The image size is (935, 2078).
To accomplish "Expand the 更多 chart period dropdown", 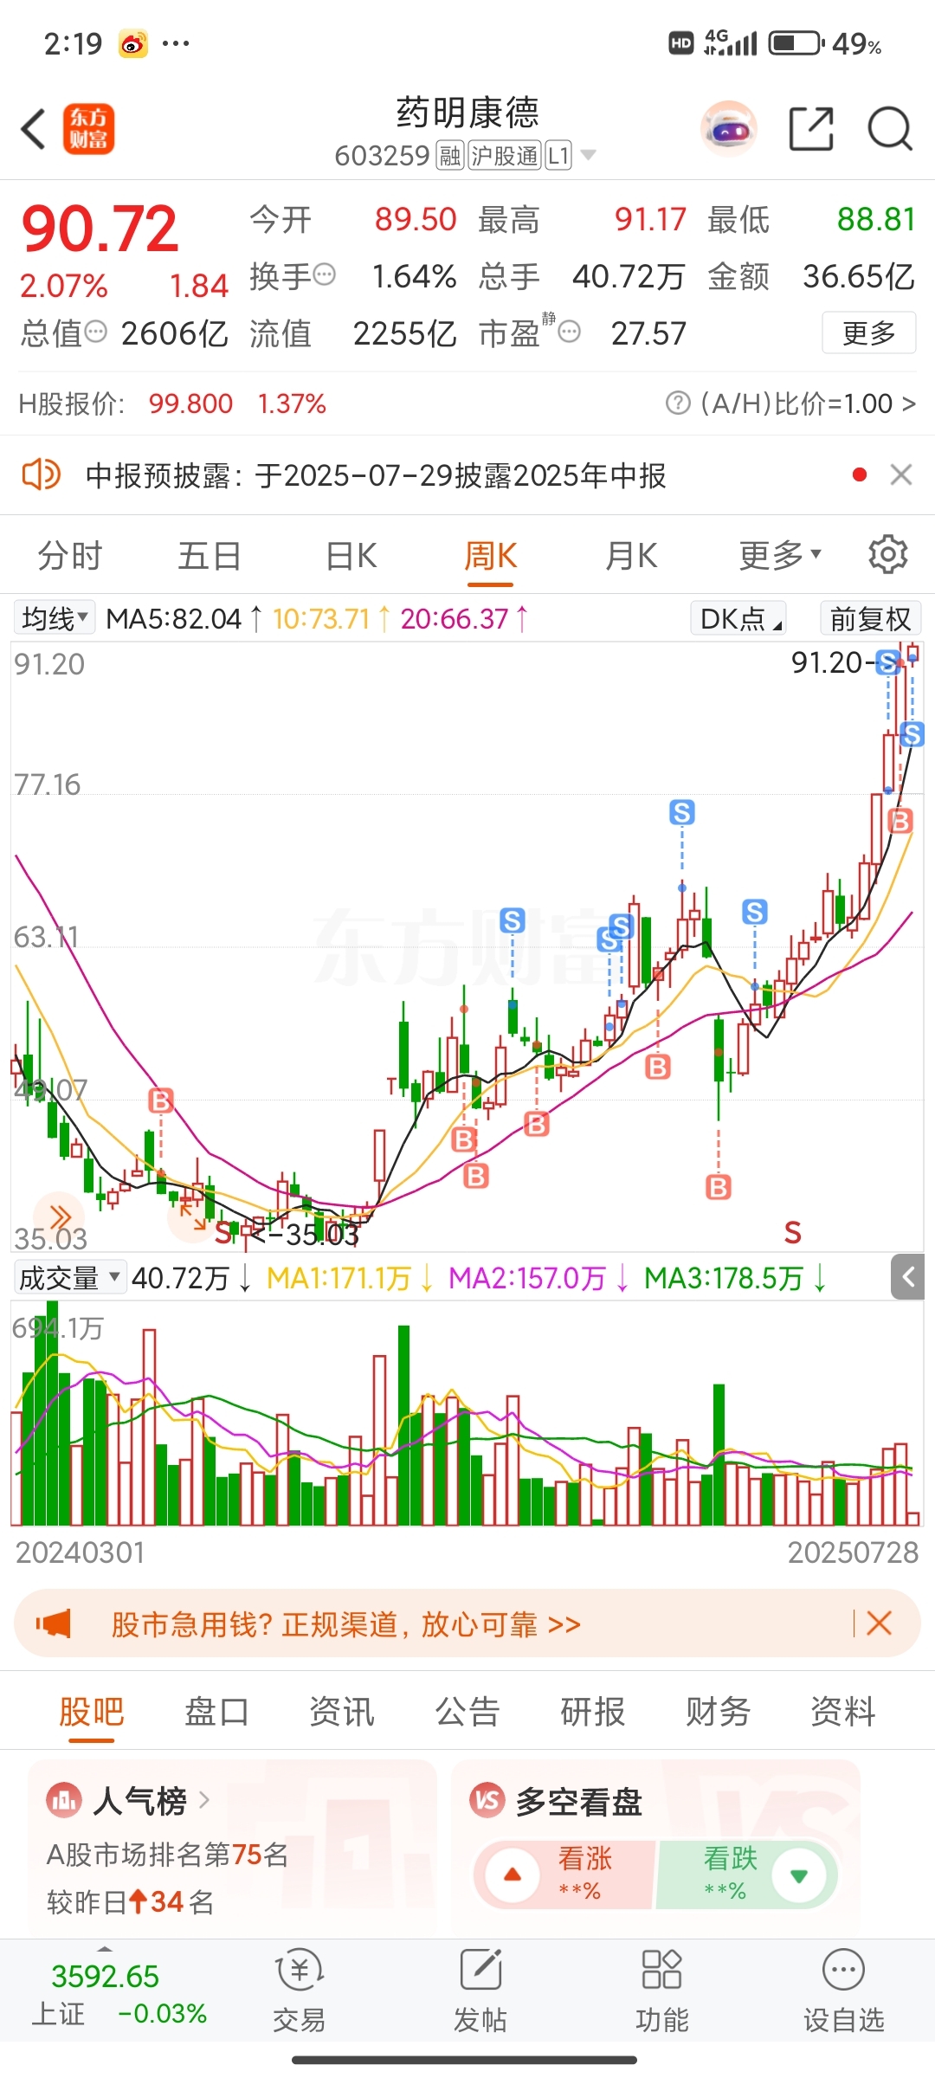I will pyautogui.click(x=780, y=555).
